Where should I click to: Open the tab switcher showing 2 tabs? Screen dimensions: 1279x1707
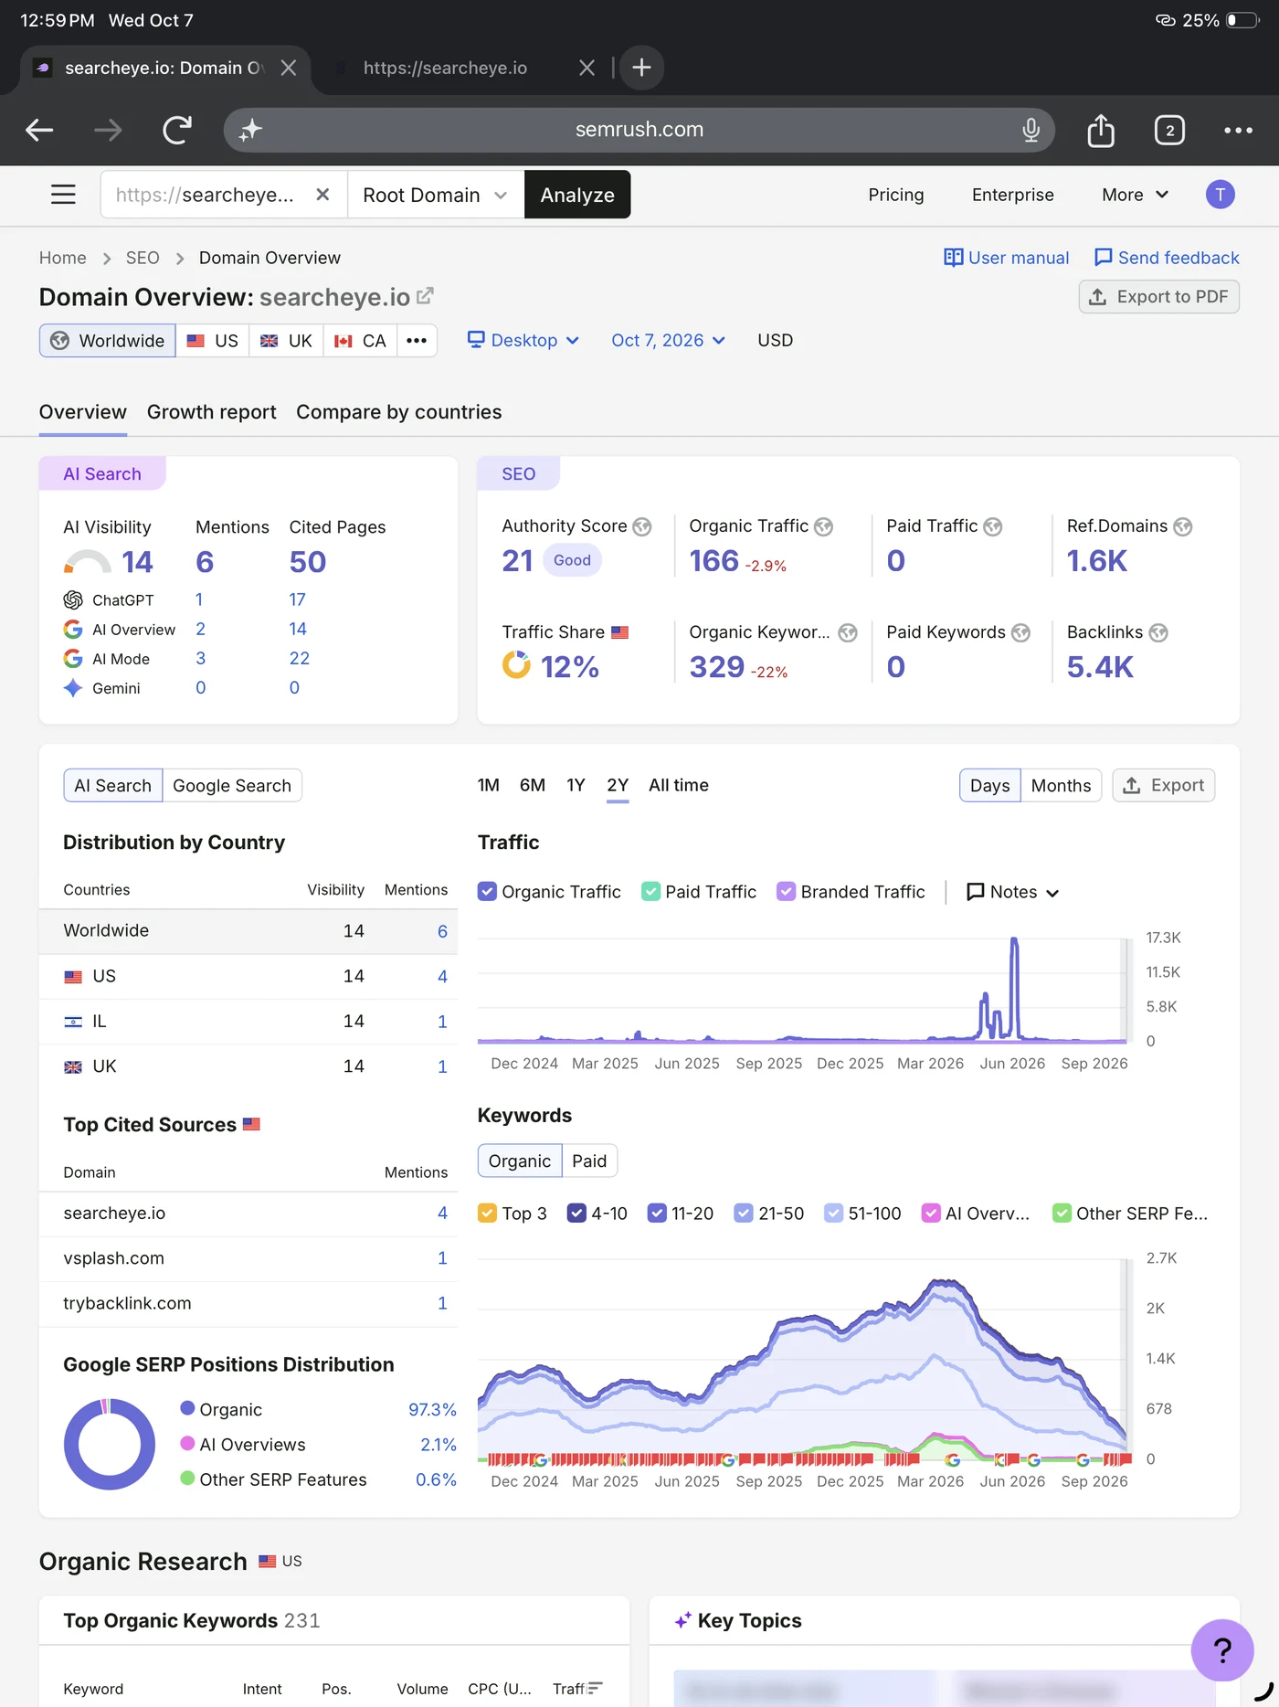point(1169,130)
